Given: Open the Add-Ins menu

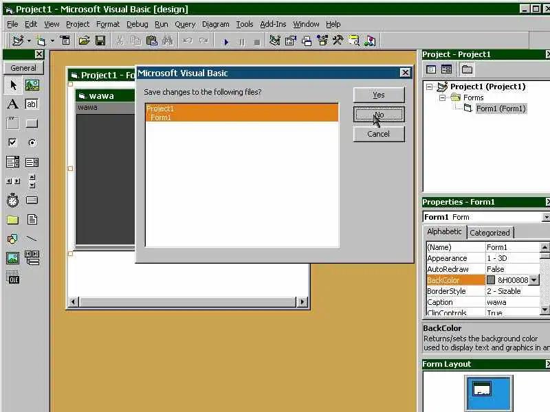Looking at the screenshot, I should pos(273,24).
